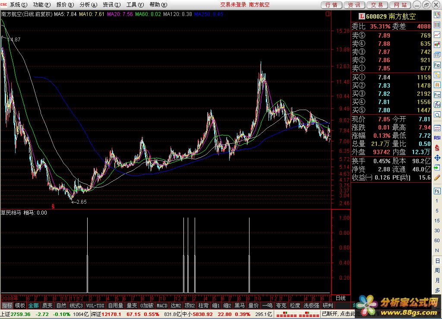Open the sector tree structure icon
Viewport: 442px width, 319px height.
point(437,75)
